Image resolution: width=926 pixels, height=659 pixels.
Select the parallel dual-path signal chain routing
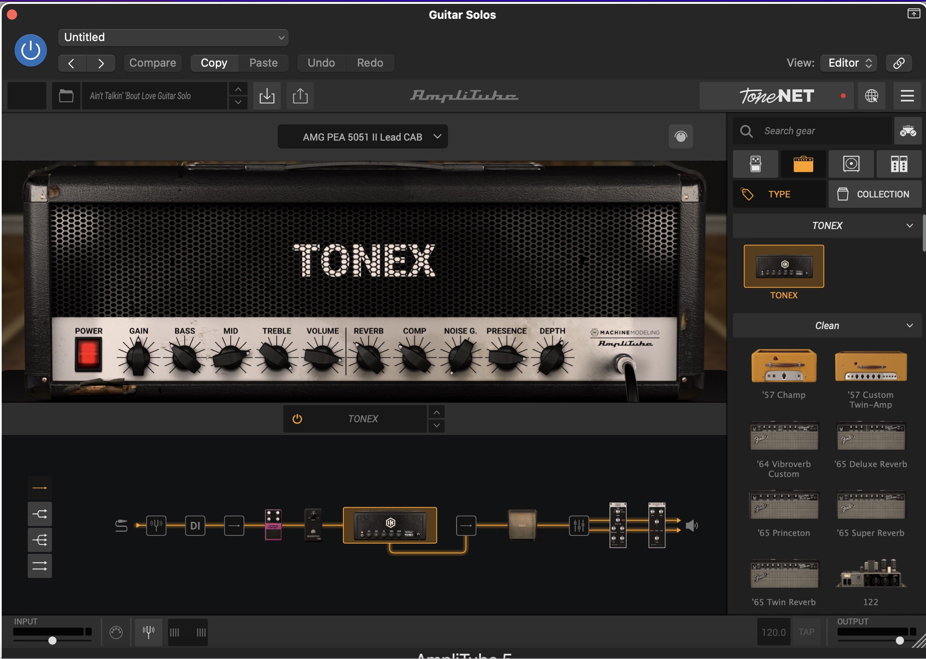click(40, 566)
